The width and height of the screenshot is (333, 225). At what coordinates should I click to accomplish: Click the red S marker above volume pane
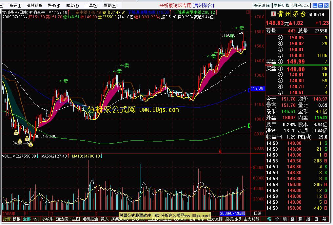tap(220, 151)
